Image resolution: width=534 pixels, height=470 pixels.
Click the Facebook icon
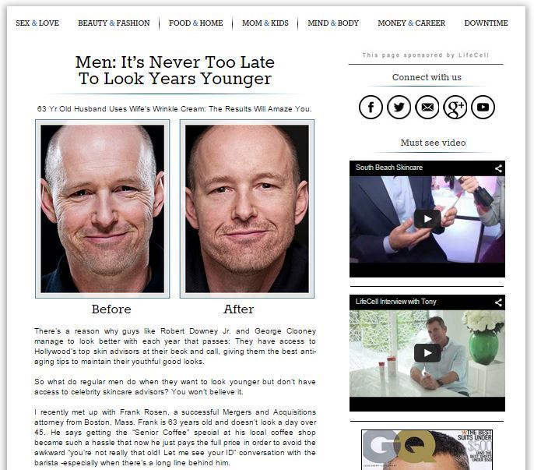[x=371, y=107]
